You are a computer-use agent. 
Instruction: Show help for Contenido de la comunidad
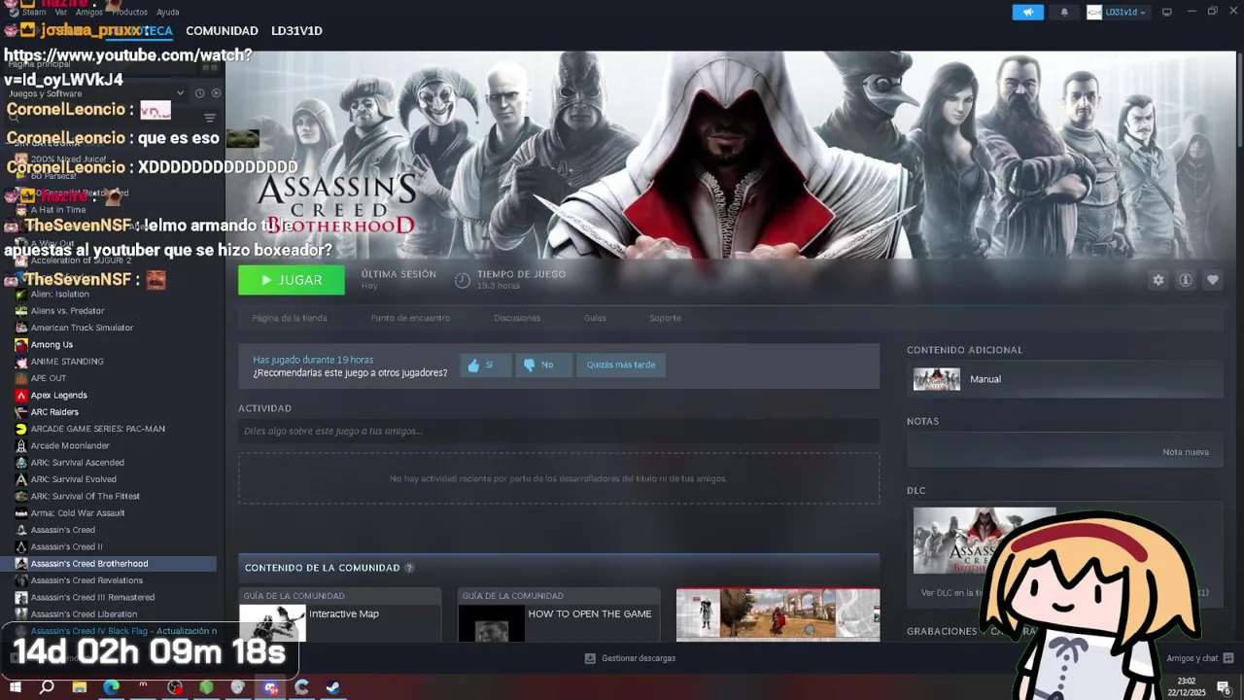pos(409,568)
